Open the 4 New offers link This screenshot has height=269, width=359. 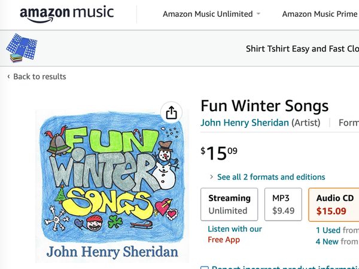327,242
